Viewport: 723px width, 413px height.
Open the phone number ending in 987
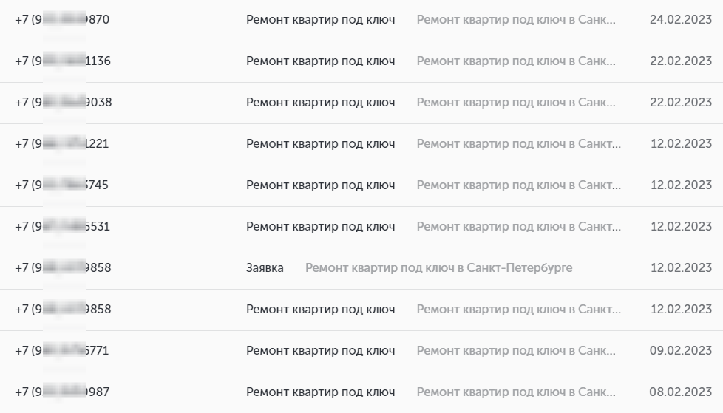62,392
